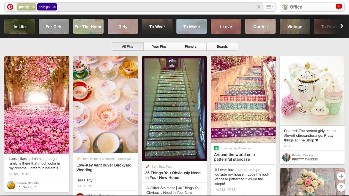The height and width of the screenshot is (196, 349).
Task: View the red notifications badge
Action: click(339, 7)
